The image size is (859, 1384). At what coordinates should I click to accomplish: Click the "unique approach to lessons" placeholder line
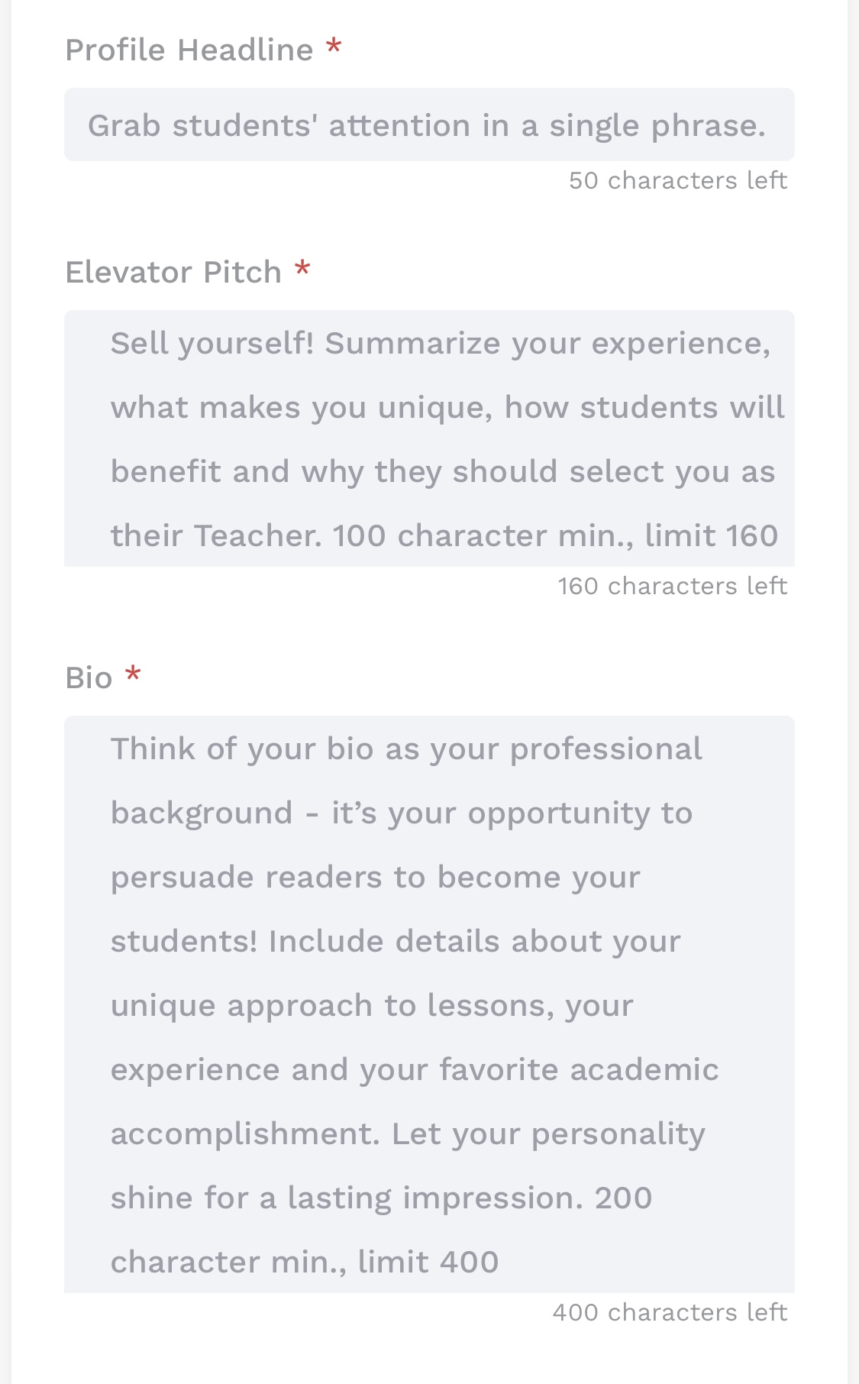[372, 1006]
